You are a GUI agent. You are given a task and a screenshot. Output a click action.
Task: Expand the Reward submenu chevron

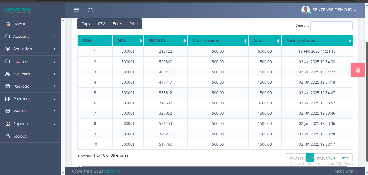[55, 111]
